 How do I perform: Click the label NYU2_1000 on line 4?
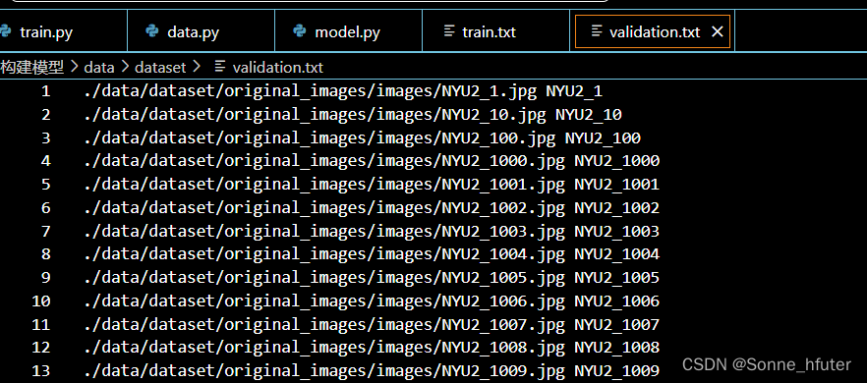pos(617,161)
